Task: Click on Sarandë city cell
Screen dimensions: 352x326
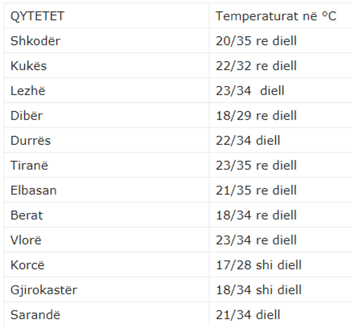Action: click(x=35, y=315)
